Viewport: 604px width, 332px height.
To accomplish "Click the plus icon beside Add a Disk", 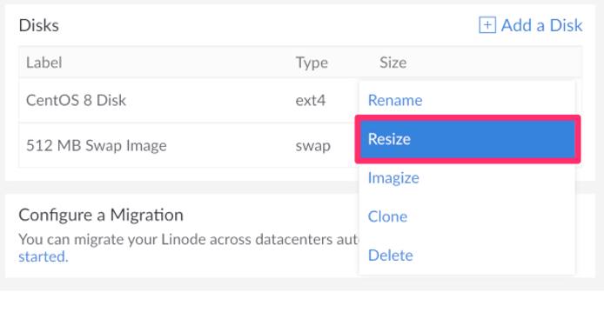I will 487,25.
